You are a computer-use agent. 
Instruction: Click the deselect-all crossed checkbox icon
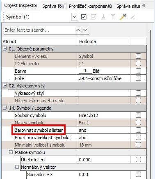click(93, 17)
